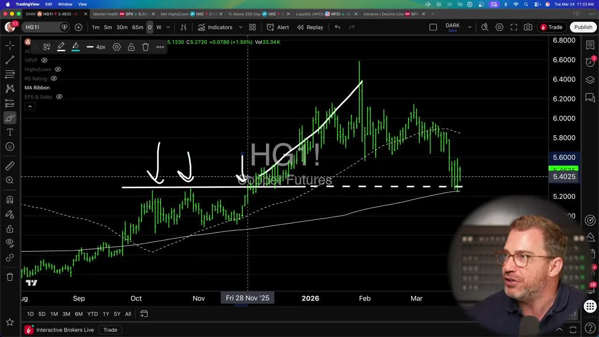
Task: Select the Brush tool in the left sidebar
Action: pyautogui.click(x=9, y=117)
